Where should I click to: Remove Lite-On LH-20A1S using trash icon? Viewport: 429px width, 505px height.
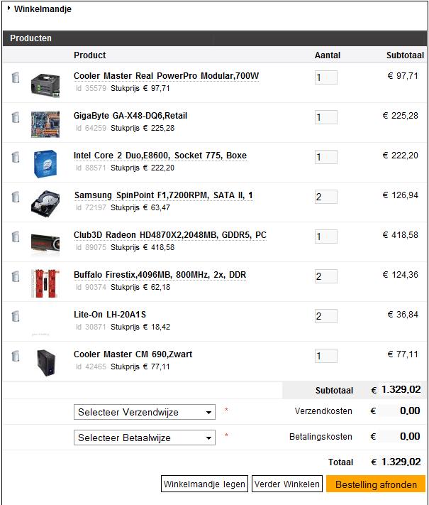(x=16, y=316)
